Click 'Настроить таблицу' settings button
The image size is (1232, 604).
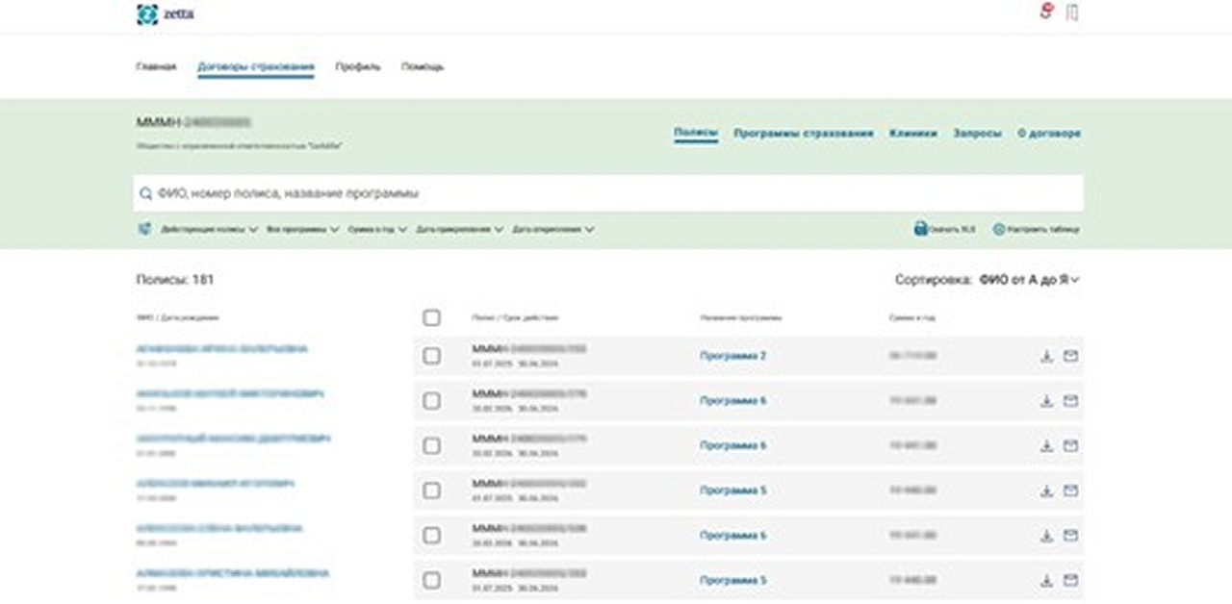point(1036,230)
